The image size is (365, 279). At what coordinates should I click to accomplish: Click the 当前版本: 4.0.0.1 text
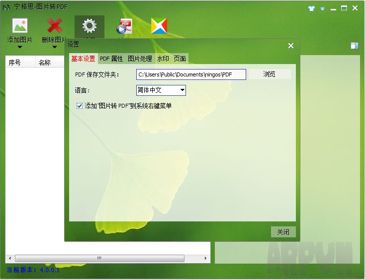coord(33,270)
